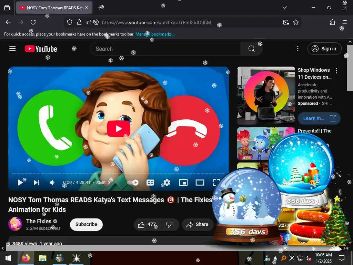Seek on video progress bar
This screenshot has width=353, height=265.
pyautogui.click(x=119, y=174)
